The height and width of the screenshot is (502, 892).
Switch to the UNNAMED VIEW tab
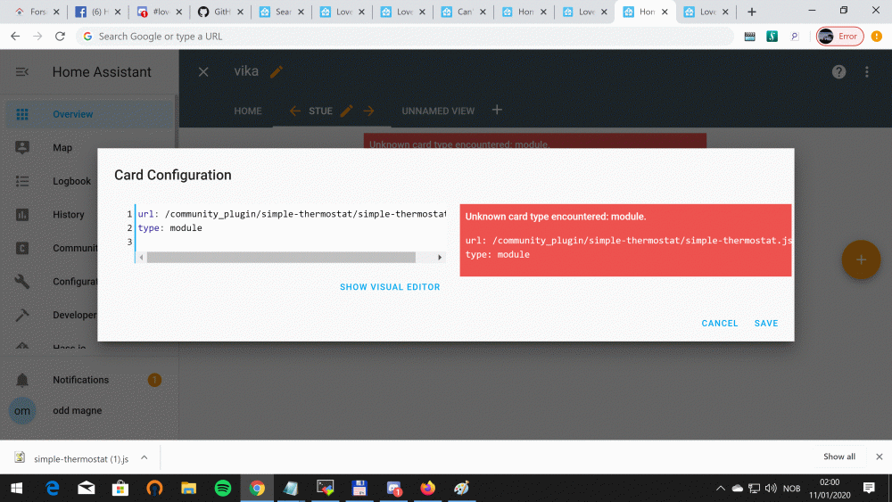(x=438, y=111)
